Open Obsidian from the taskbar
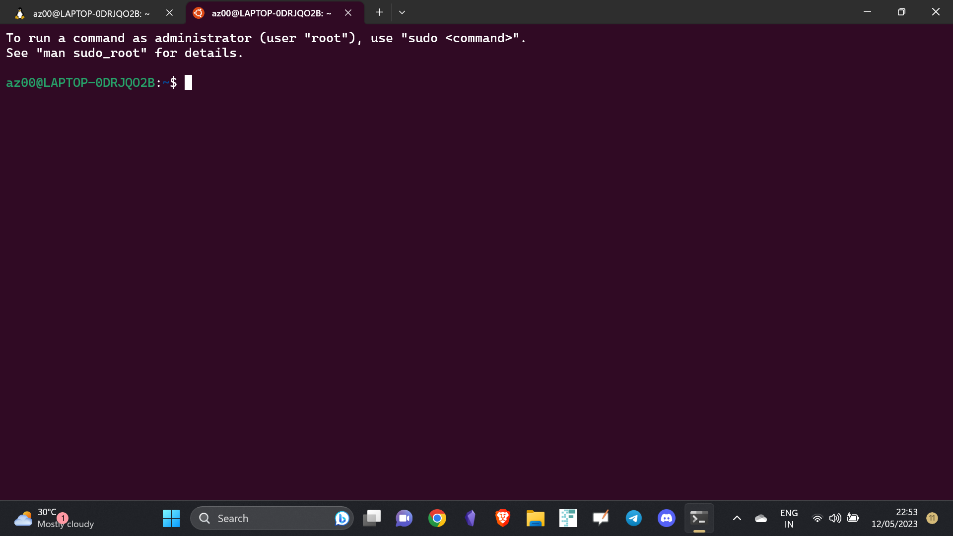This screenshot has height=536, width=953. pos(470,518)
